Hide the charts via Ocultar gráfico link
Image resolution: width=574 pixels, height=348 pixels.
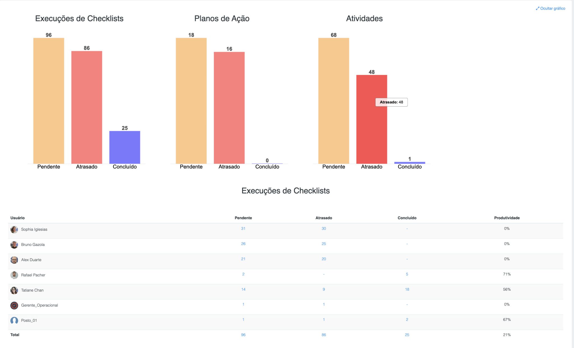pos(553,8)
